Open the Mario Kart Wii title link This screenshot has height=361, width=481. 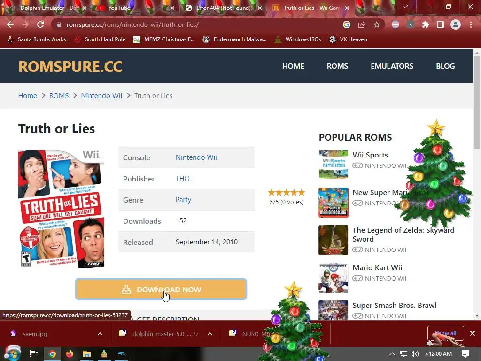click(377, 267)
